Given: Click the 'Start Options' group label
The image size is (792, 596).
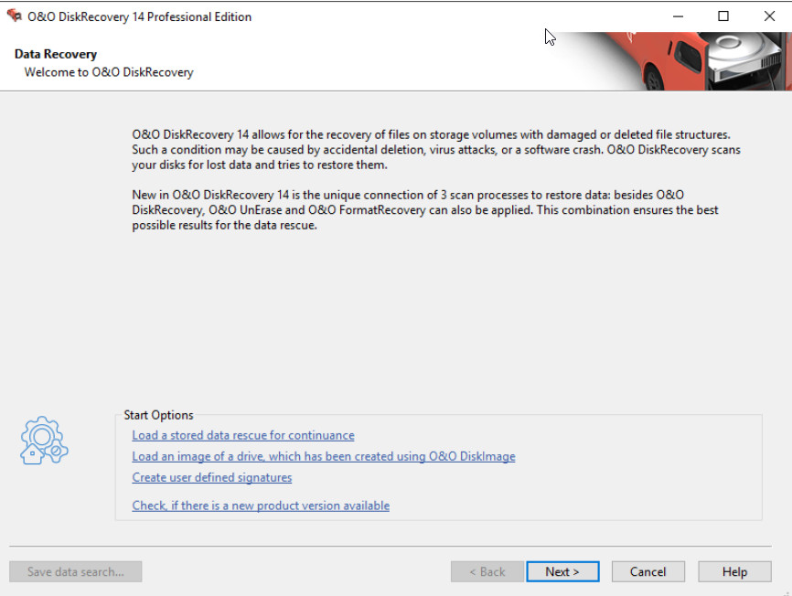Looking at the screenshot, I should tap(158, 415).
